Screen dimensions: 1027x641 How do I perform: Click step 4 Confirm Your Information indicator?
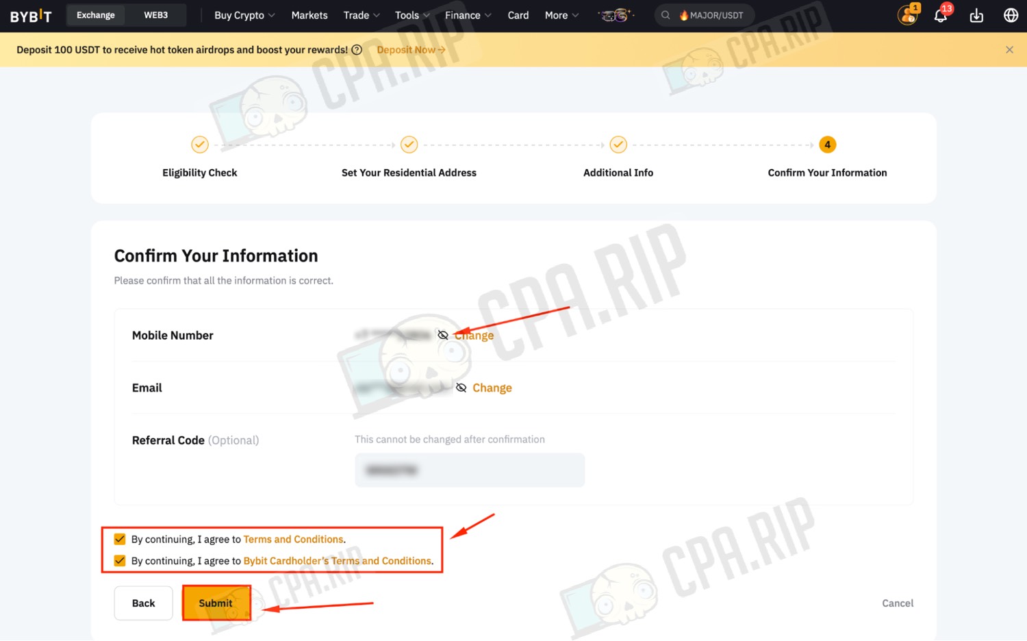click(827, 144)
